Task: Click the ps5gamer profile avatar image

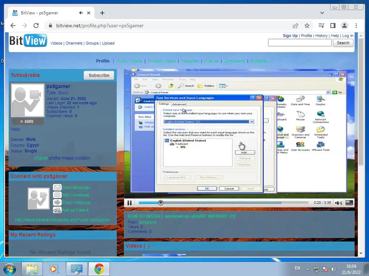Action: click(x=28, y=100)
